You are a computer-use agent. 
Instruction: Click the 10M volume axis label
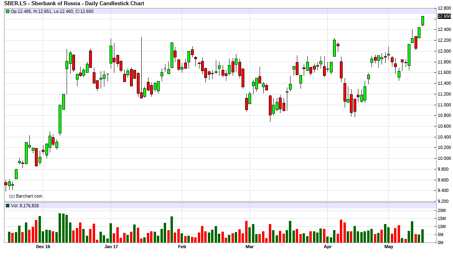pos(442,226)
